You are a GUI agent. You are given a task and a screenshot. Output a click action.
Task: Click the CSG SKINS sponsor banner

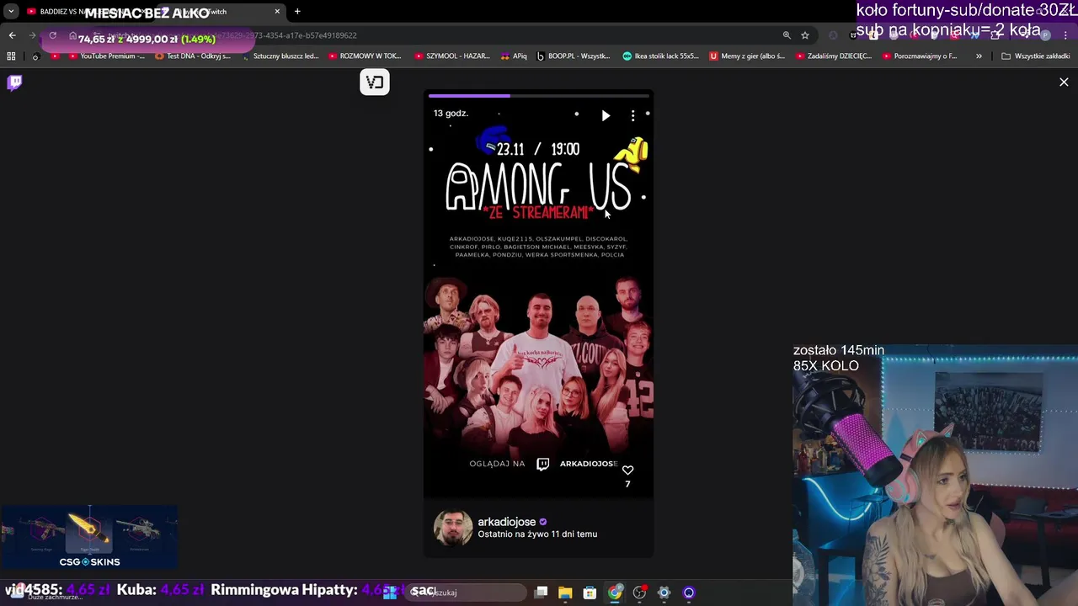[x=89, y=539]
